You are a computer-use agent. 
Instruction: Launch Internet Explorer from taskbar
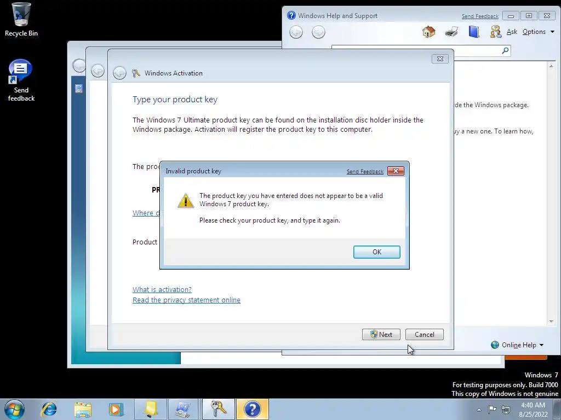[49, 409]
